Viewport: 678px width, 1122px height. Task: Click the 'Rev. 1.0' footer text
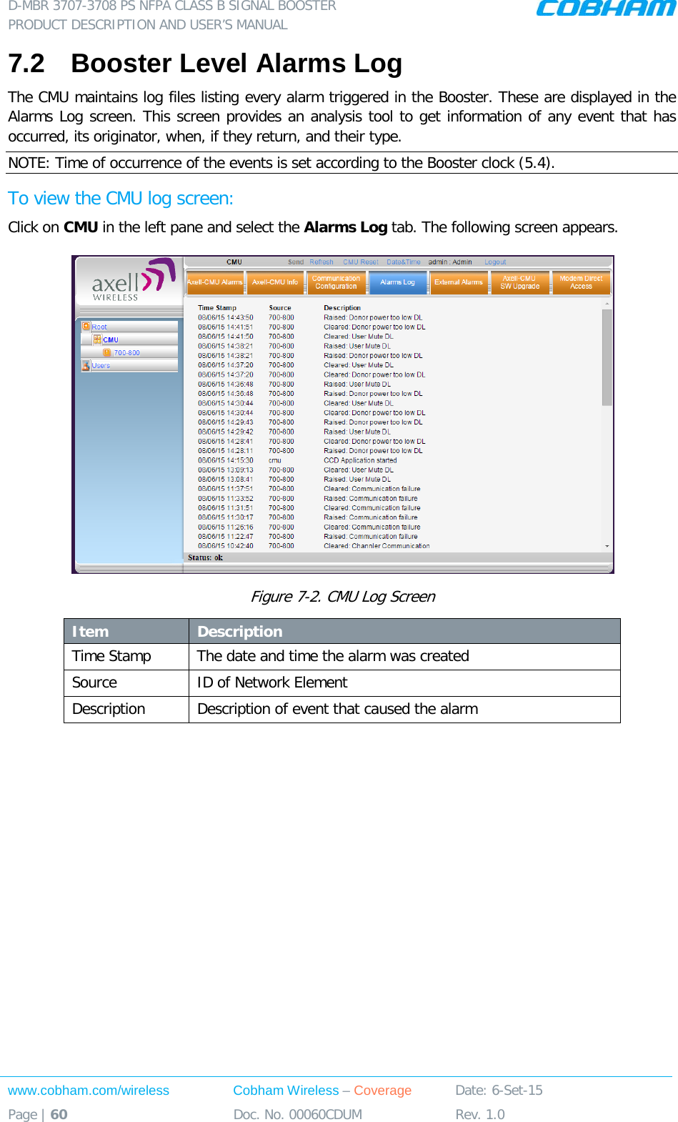pos(480,1115)
